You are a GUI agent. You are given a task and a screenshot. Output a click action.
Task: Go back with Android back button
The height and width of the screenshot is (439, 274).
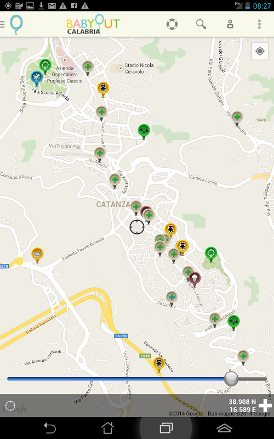coord(50,428)
